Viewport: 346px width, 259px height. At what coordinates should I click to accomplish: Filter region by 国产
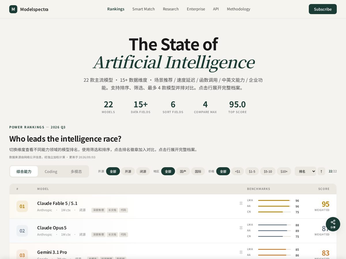pos(183,171)
